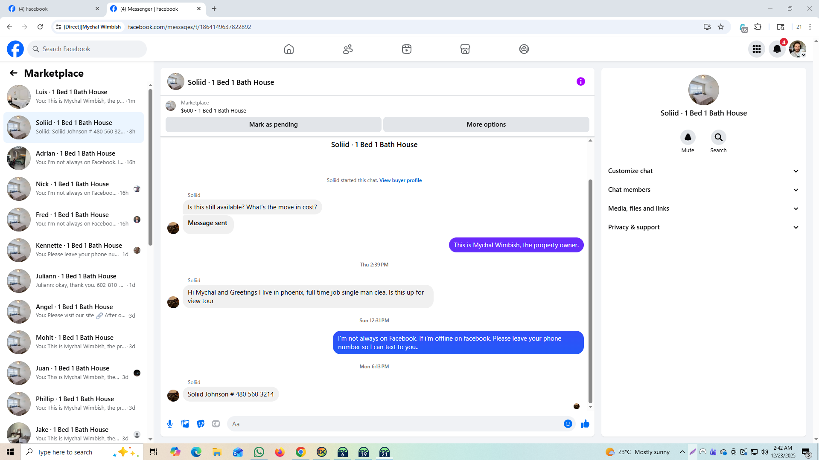The height and width of the screenshot is (460, 819).
Task: Open Angel conversation
Action: tap(73, 312)
